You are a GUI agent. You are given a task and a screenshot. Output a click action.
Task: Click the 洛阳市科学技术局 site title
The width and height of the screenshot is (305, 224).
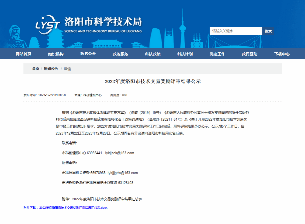tap(103, 22)
